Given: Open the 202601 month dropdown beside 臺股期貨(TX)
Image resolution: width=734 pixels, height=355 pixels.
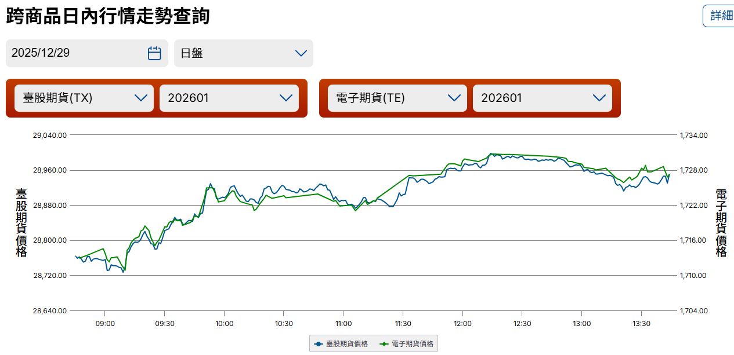Looking at the screenshot, I should point(229,98).
